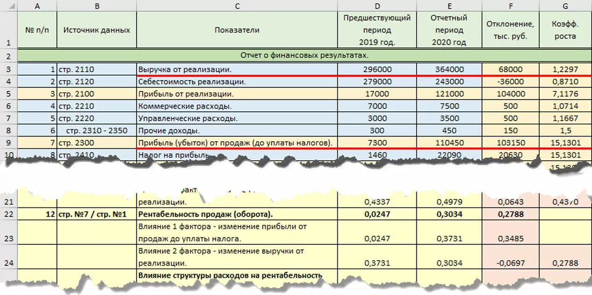Select column D header

point(377,6)
